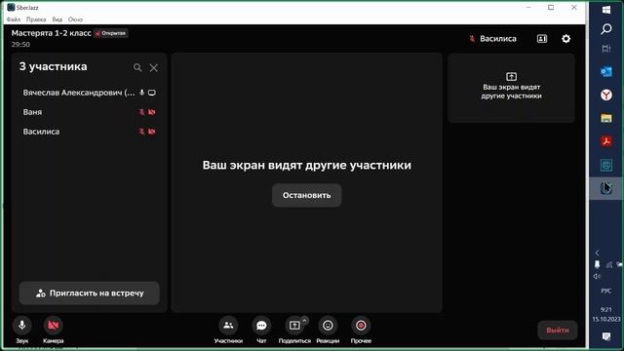Switch layout using the view icon

[x=542, y=39]
